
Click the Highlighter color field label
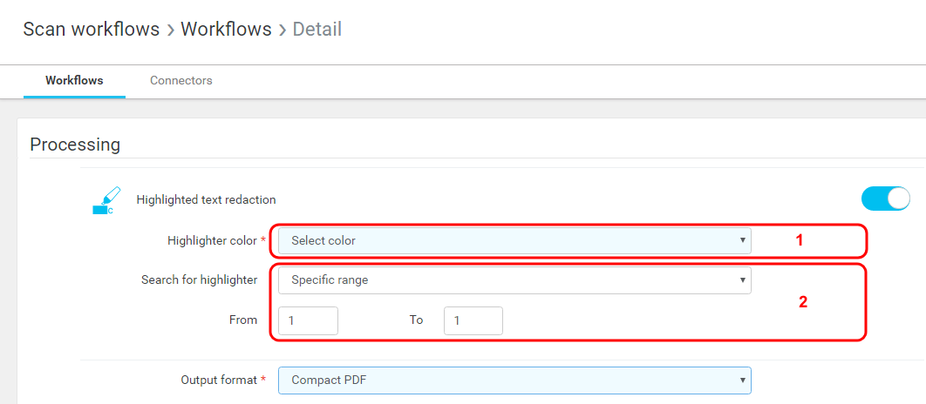(x=212, y=240)
